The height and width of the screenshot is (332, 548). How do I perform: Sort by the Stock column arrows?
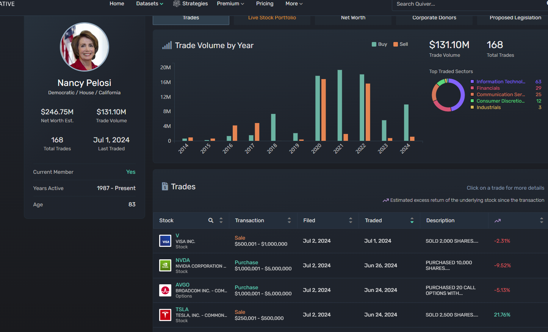point(221,220)
